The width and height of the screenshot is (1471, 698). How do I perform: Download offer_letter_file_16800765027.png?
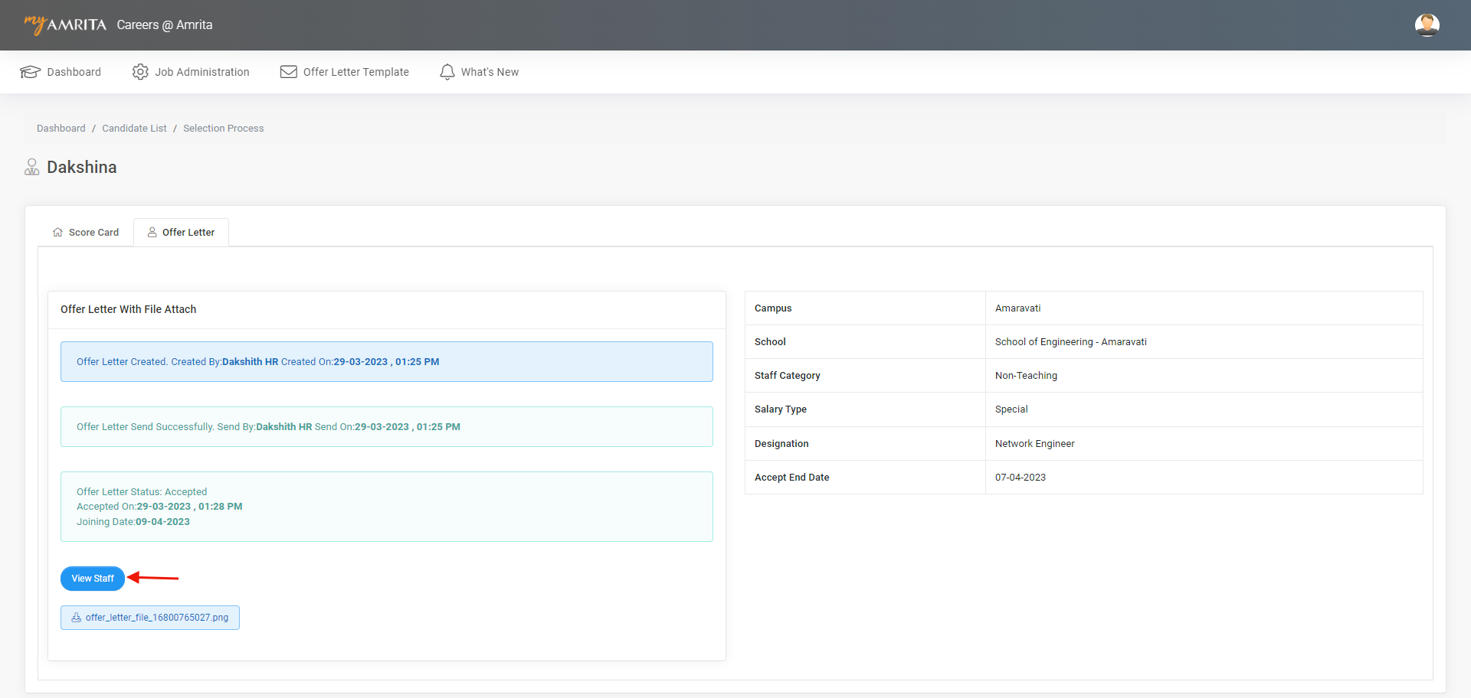coord(156,618)
